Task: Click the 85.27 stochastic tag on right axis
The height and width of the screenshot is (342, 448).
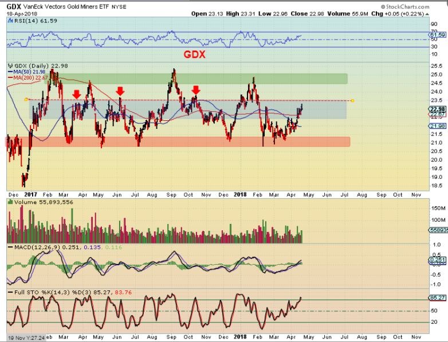Action: (438, 298)
